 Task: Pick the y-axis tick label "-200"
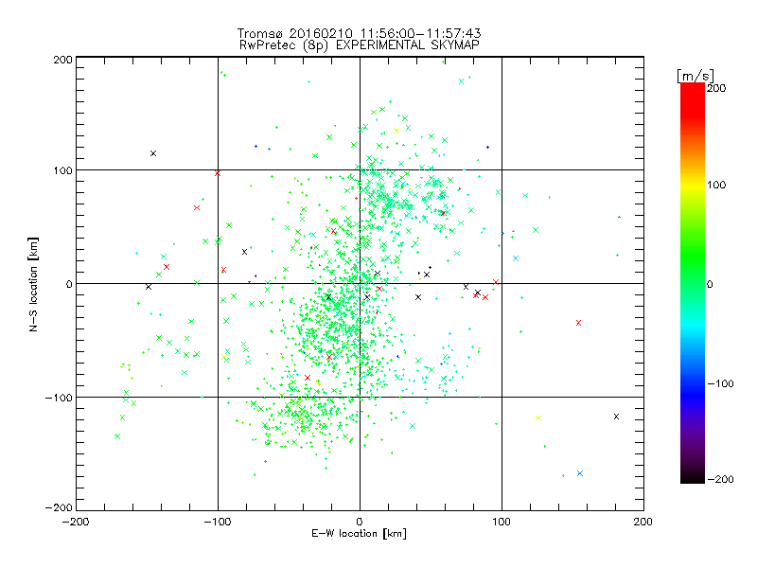(x=59, y=507)
